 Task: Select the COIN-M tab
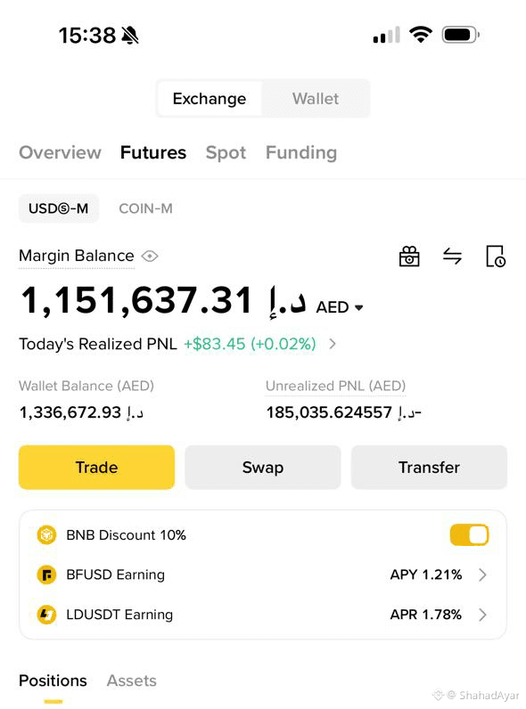coord(145,208)
